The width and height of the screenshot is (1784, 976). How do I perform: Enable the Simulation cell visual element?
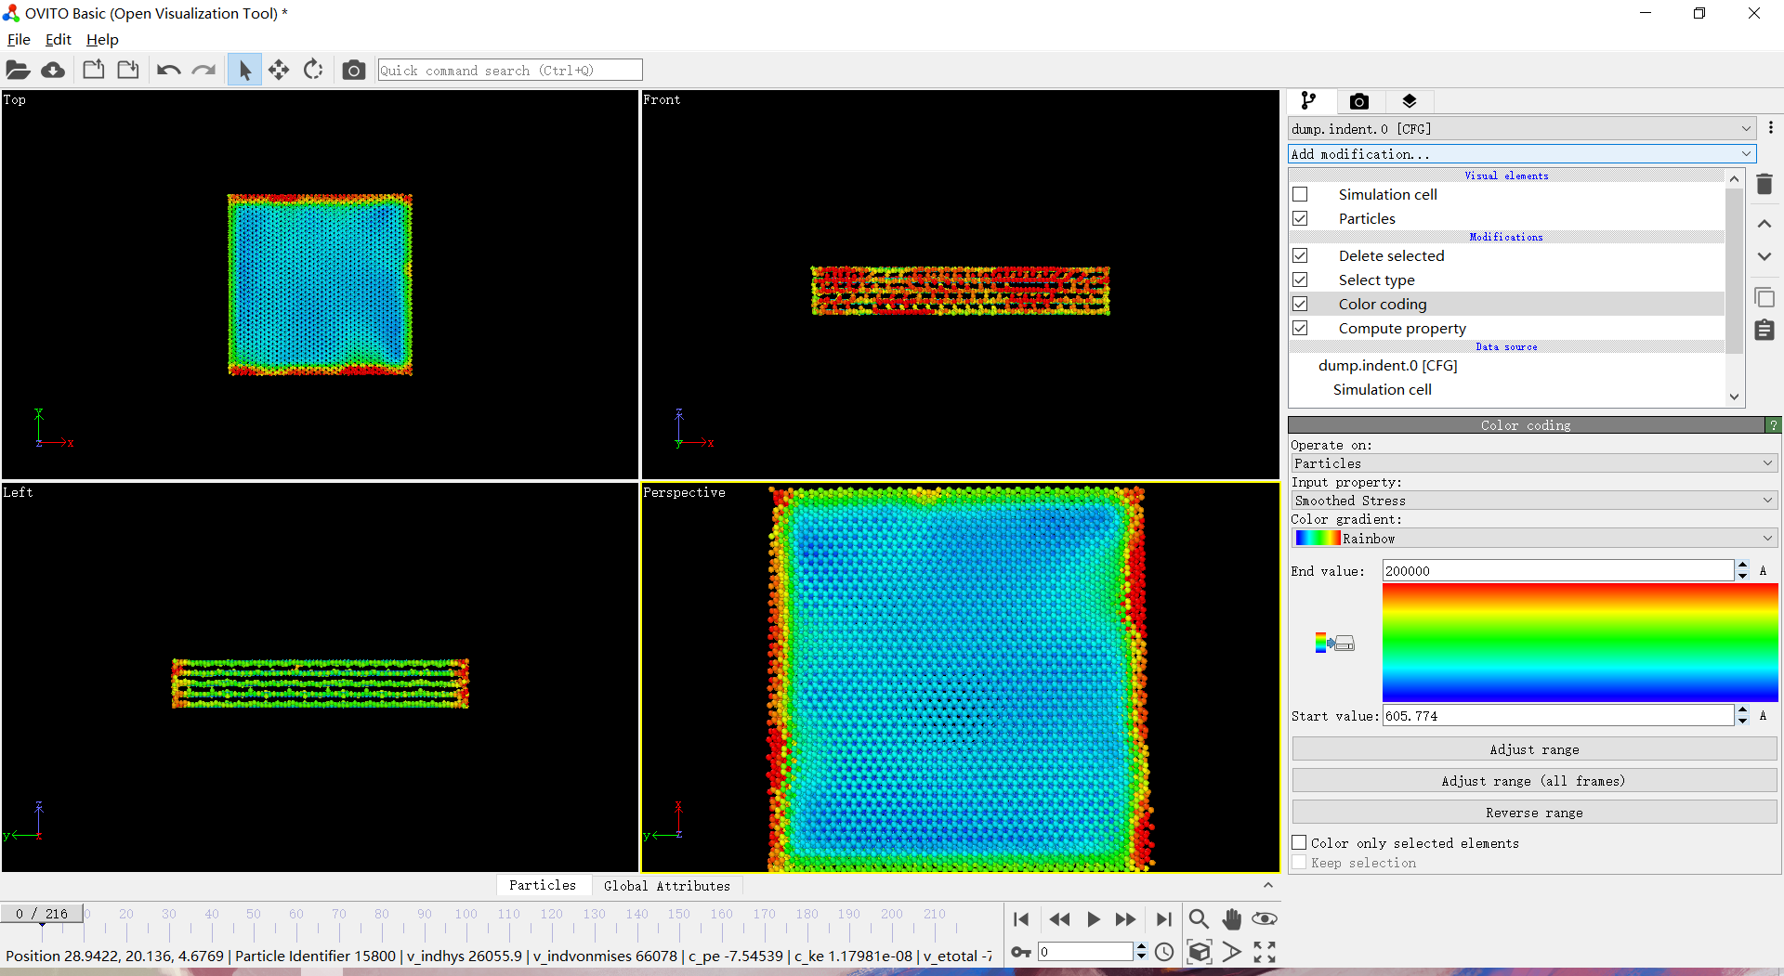[x=1301, y=194]
